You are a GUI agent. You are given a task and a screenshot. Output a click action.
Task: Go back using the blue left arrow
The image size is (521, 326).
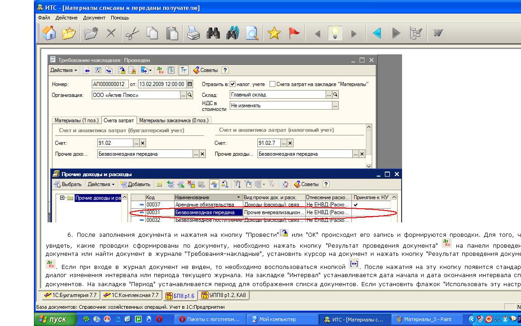377,33
